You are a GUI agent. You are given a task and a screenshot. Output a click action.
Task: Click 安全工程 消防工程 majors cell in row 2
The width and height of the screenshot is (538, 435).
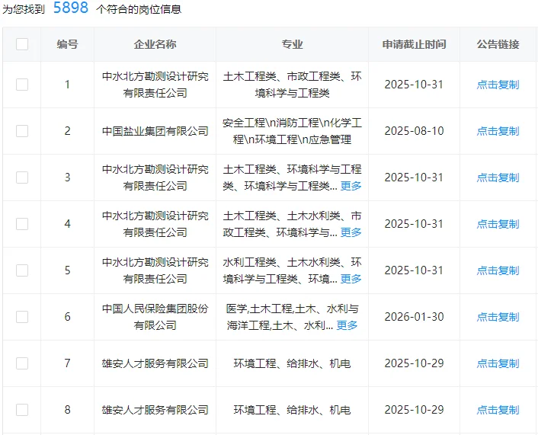(293, 131)
